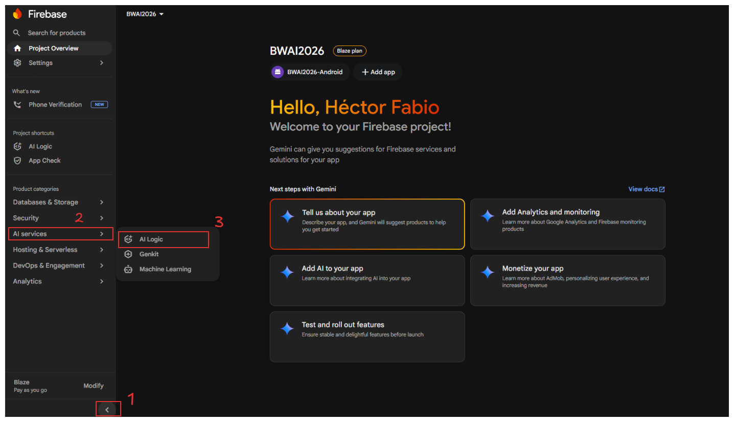Open the App Check project shortcut

[x=59, y=161]
